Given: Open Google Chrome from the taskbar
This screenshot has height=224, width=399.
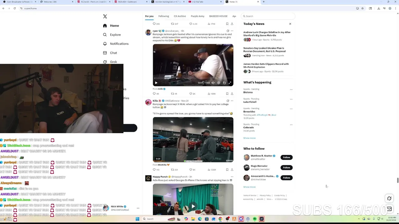Looking at the screenshot, I should tap(220, 219).
